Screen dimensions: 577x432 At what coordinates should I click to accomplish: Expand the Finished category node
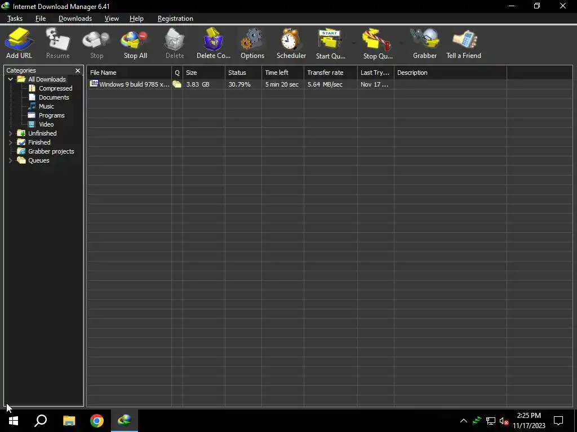(10, 142)
